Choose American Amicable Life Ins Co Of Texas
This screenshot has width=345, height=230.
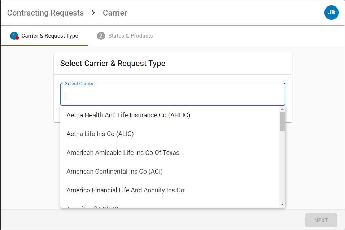coord(170,152)
